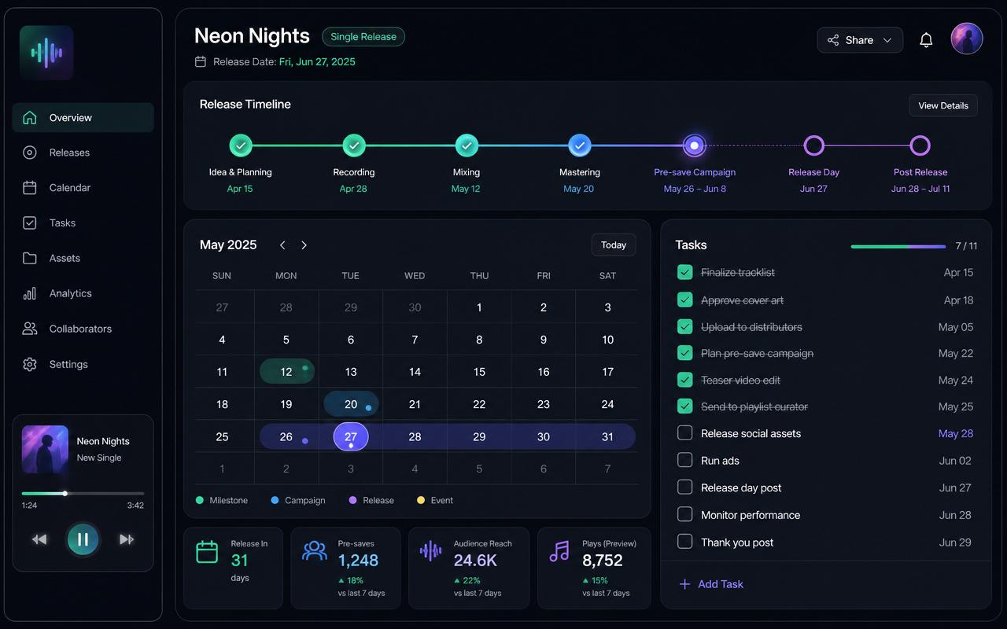Viewport: 1007px width, 629px height.
Task: Click the Tasks checkmark sidebar icon
Action: (30, 223)
